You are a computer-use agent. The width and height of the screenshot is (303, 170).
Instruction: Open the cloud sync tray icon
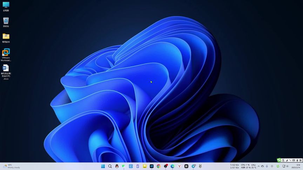262,166
